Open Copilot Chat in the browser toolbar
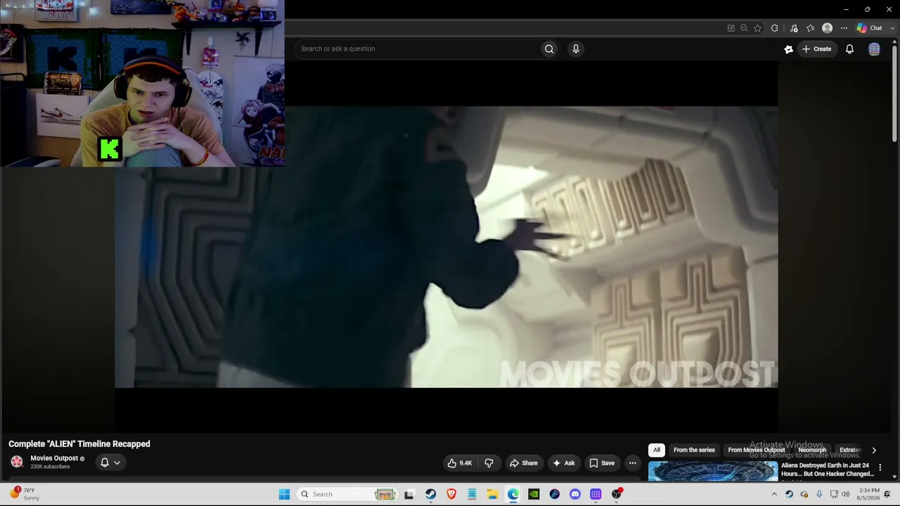Screen dimensions: 900x506 [870, 28]
